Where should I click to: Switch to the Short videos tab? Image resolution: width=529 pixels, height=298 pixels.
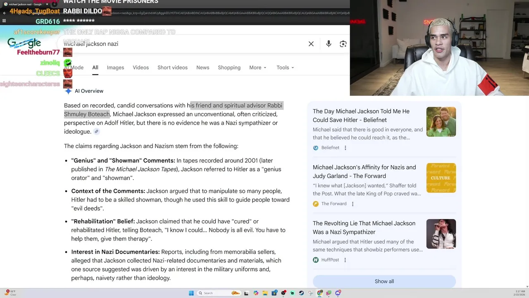(x=172, y=67)
